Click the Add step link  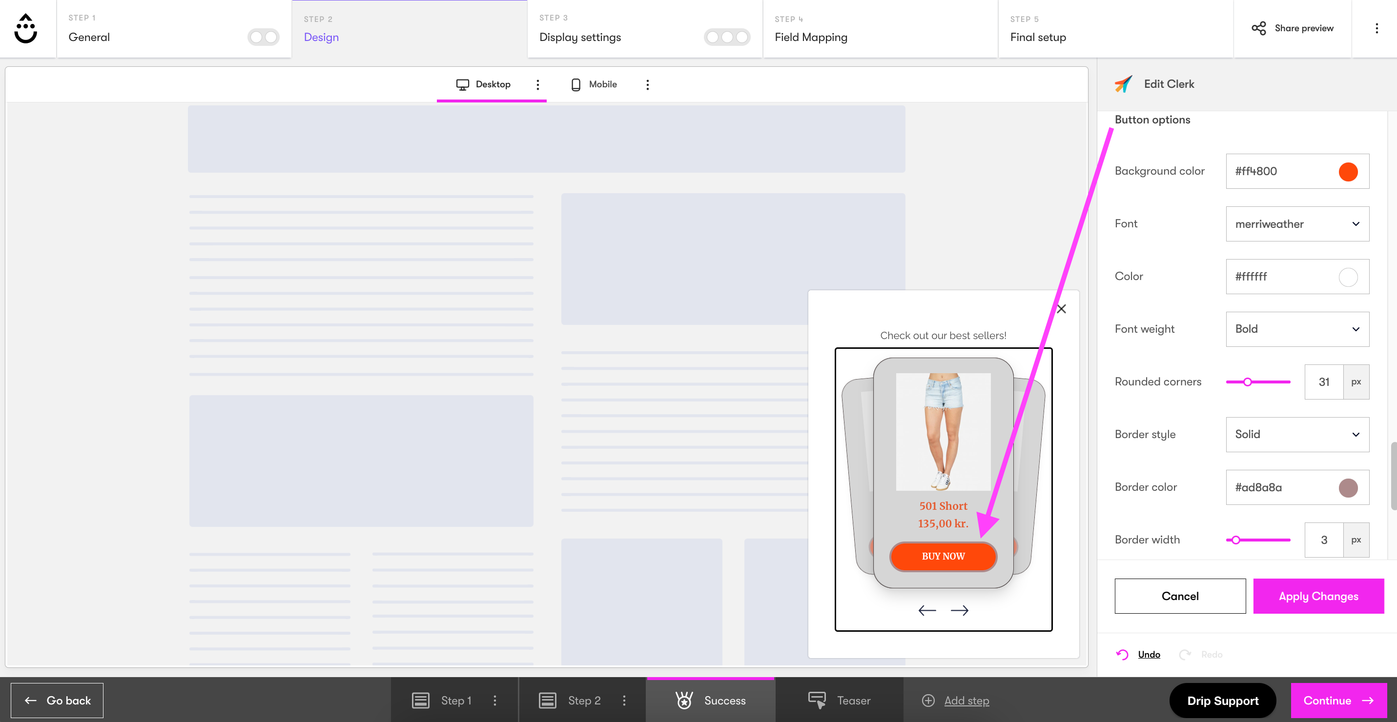pos(966,701)
